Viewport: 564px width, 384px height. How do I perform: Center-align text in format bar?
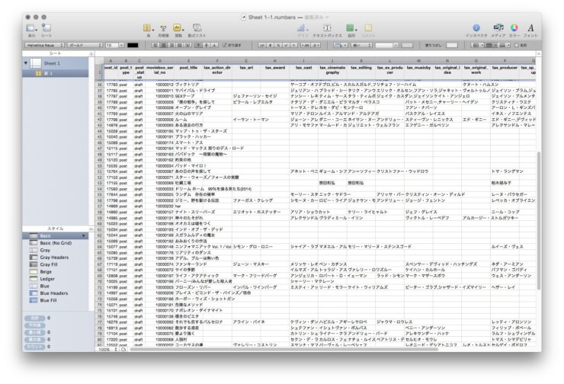click(164, 45)
